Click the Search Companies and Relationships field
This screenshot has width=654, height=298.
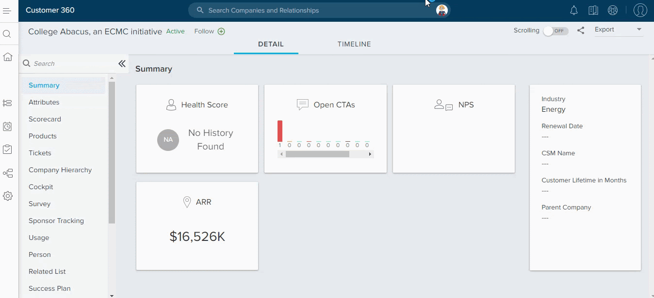tap(311, 10)
